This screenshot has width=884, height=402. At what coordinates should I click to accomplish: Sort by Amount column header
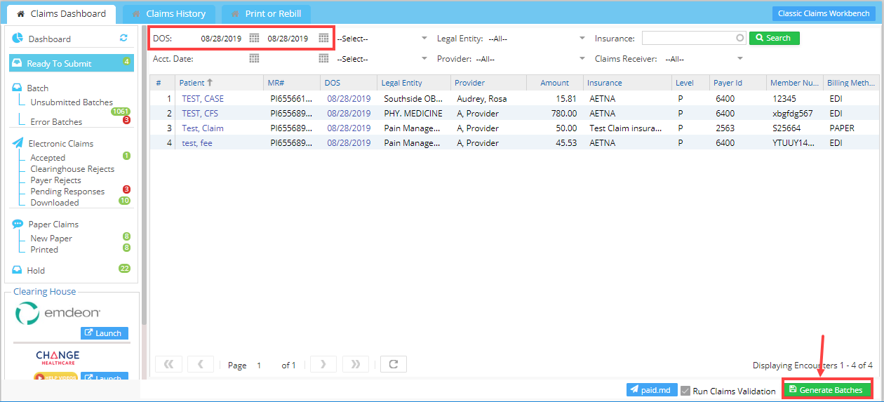[x=554, y=83]
